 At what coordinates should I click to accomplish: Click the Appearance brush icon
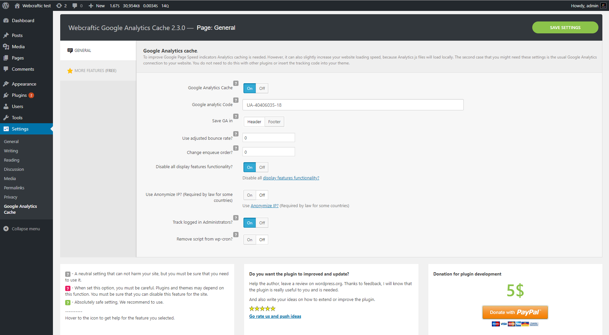pyautogui.click(x=6, y=84)
